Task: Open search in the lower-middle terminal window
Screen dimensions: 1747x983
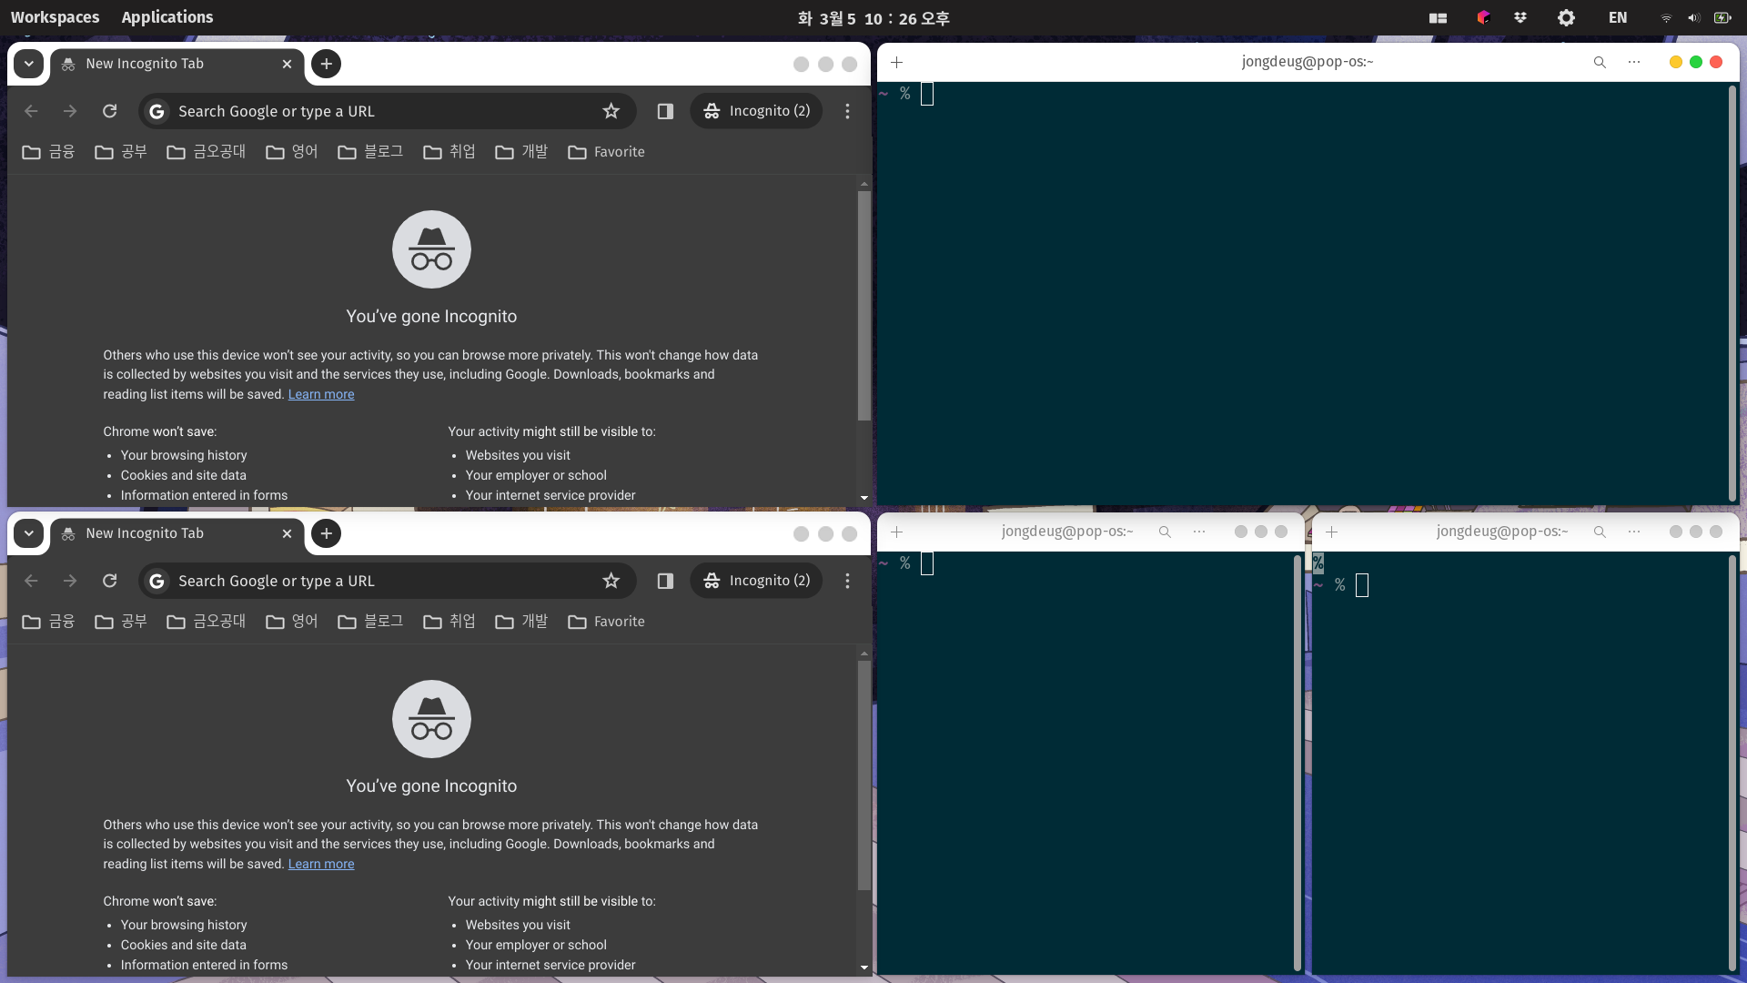Action: pos(1165,532)
